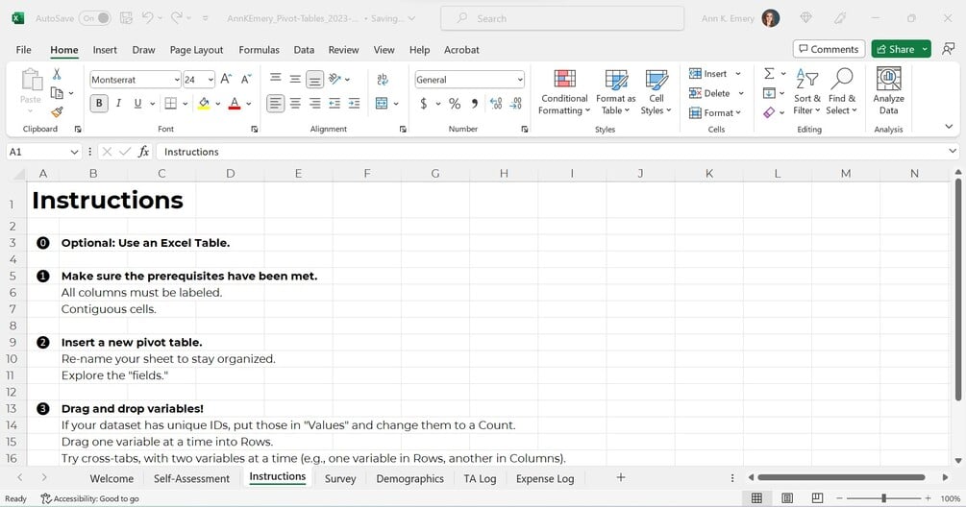Toggle bold formatting button

99,104
